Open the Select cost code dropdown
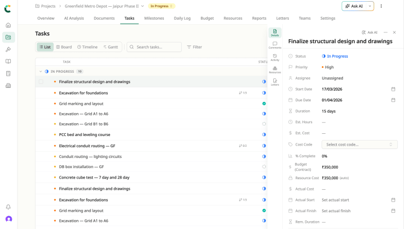 [360, 144]
